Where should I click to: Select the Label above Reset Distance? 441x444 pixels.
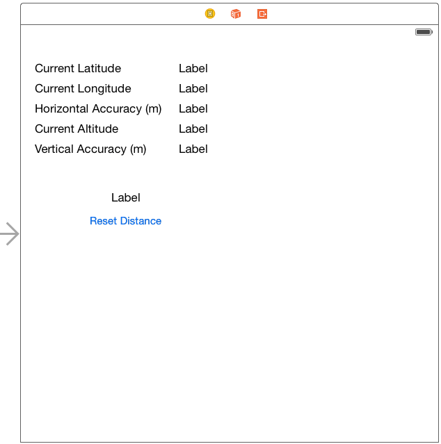point(126,198)
